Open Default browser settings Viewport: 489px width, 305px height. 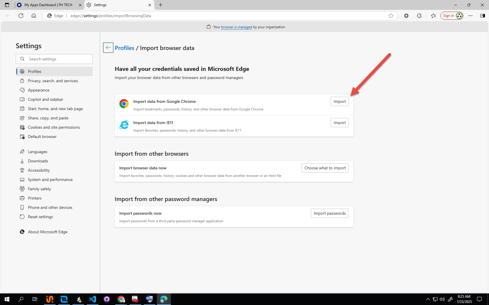pos(42,136)
